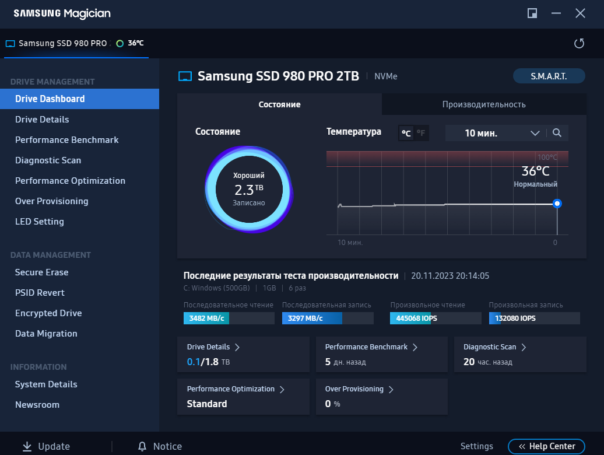Viewport: 604px width, 455px height.
Task: Click the temperature graph marker dot
Action: click(557, 204)
